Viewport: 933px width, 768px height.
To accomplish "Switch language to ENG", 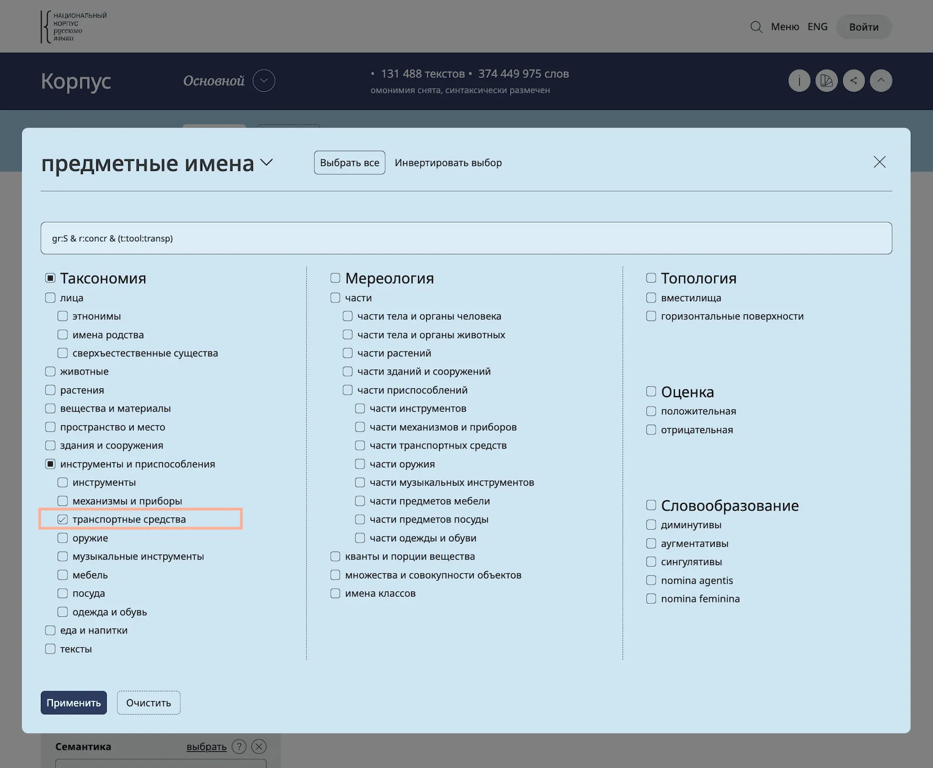I will 817,27.
